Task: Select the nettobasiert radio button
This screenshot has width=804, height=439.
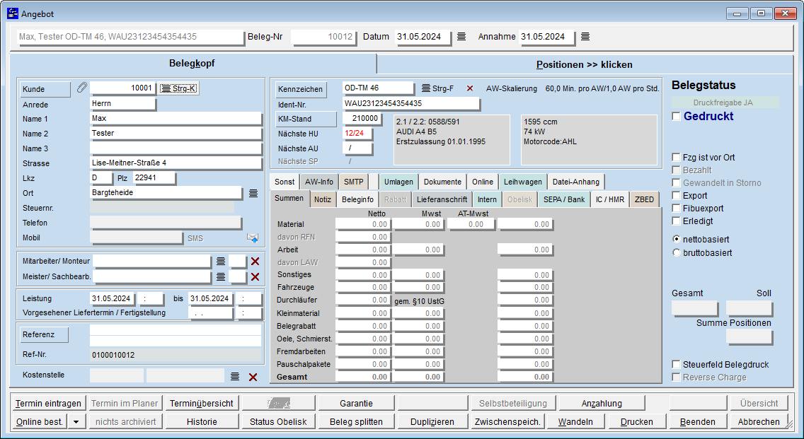Action: pyautogui.click(x=677, y=239)
